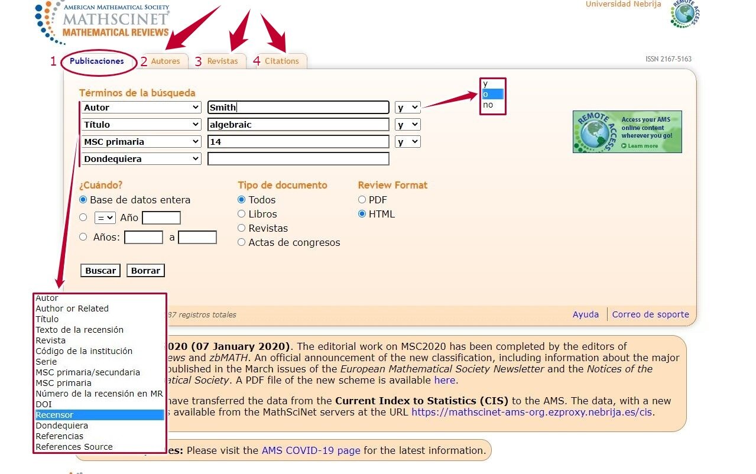
Task: Open the operator dropdown next to Smith
Action: [x=408, y=108]
